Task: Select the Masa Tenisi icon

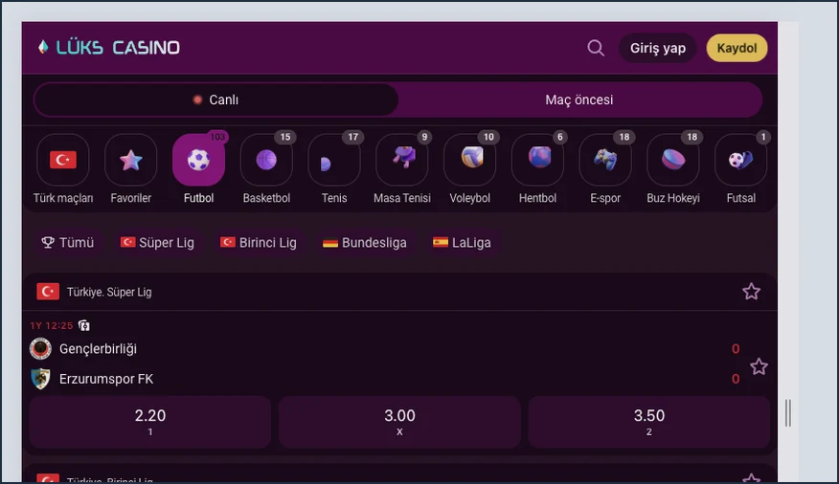Action: 402,160
